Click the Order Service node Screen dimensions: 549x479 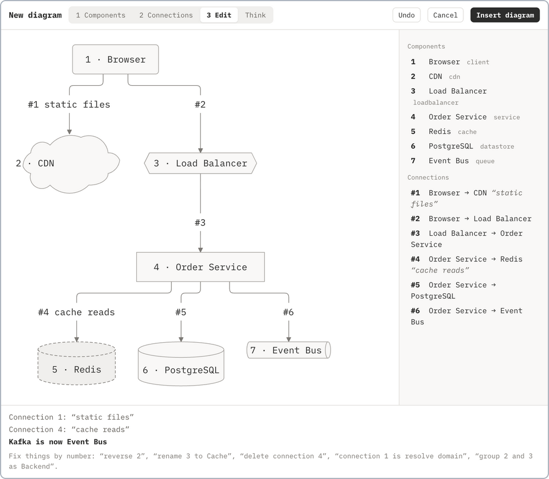(x=200, y=267)
